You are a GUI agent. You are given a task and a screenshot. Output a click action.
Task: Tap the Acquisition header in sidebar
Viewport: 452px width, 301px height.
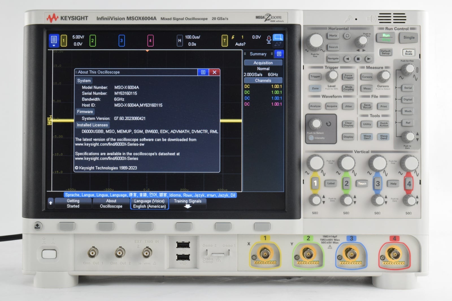(x=263, y=63)
